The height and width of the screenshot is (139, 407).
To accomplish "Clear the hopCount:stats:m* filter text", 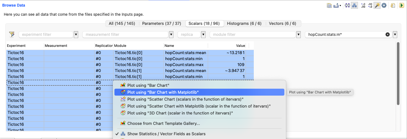I will pos(387,35).
